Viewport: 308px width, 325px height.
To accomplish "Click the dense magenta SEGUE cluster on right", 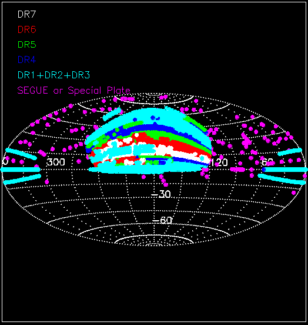I will [246, 141].
